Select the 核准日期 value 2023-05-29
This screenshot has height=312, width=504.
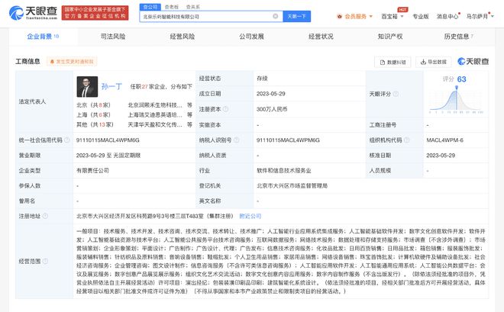[441, 155]
